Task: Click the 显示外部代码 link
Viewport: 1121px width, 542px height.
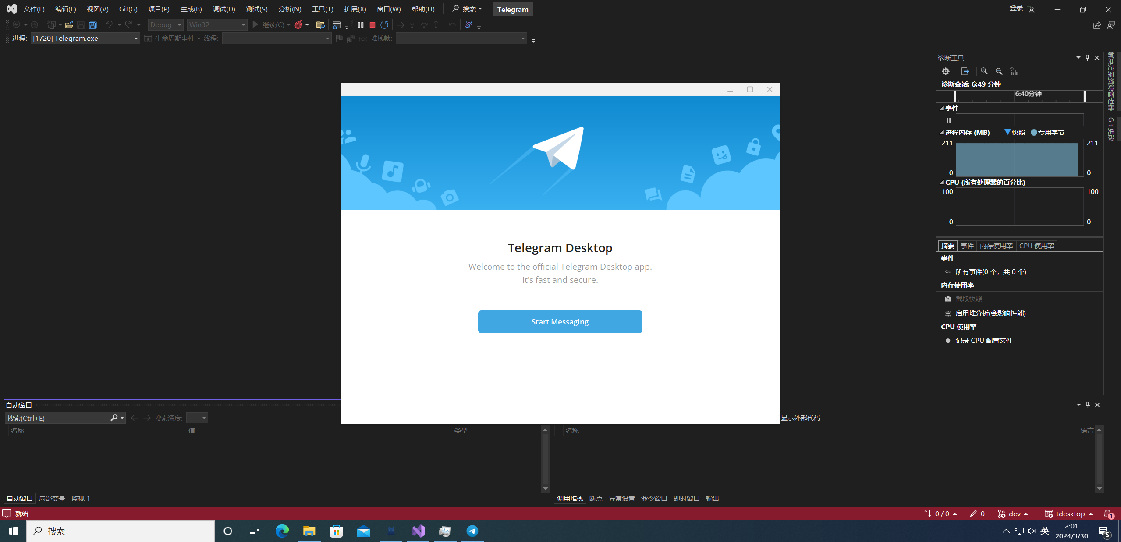Action: (x=800, y=418)
